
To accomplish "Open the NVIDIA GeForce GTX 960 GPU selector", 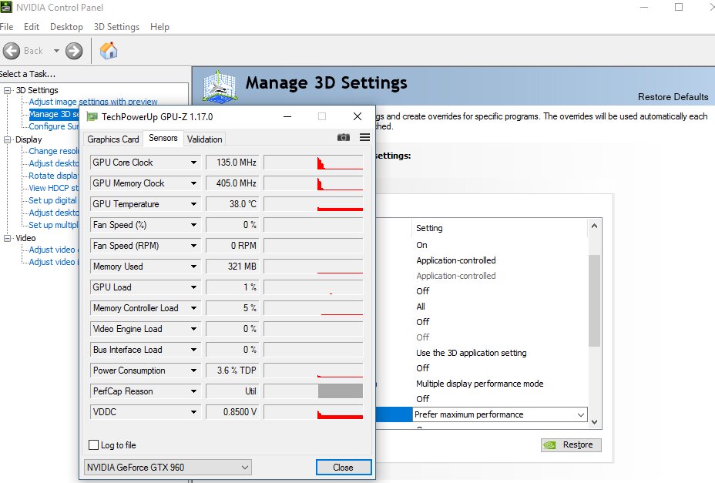I will [168, 467].
